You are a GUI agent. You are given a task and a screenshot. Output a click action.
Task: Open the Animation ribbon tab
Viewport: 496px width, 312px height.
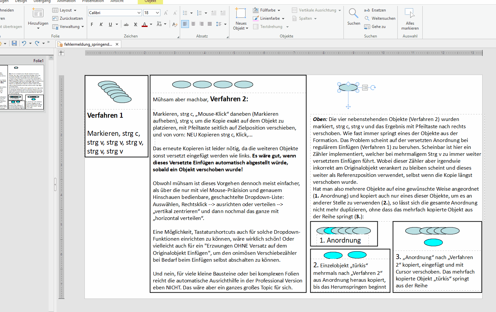click(x=66, y=1)
